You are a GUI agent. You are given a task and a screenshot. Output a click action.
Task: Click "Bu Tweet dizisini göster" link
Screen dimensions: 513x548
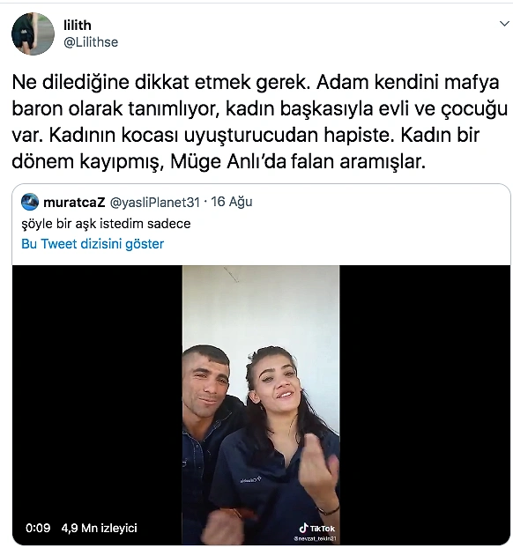[x=93, y=243]
